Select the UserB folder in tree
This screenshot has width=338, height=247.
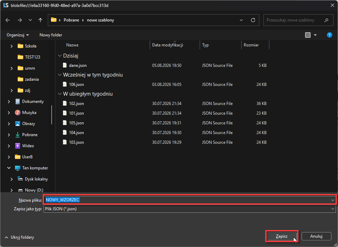tap(27, 157)
